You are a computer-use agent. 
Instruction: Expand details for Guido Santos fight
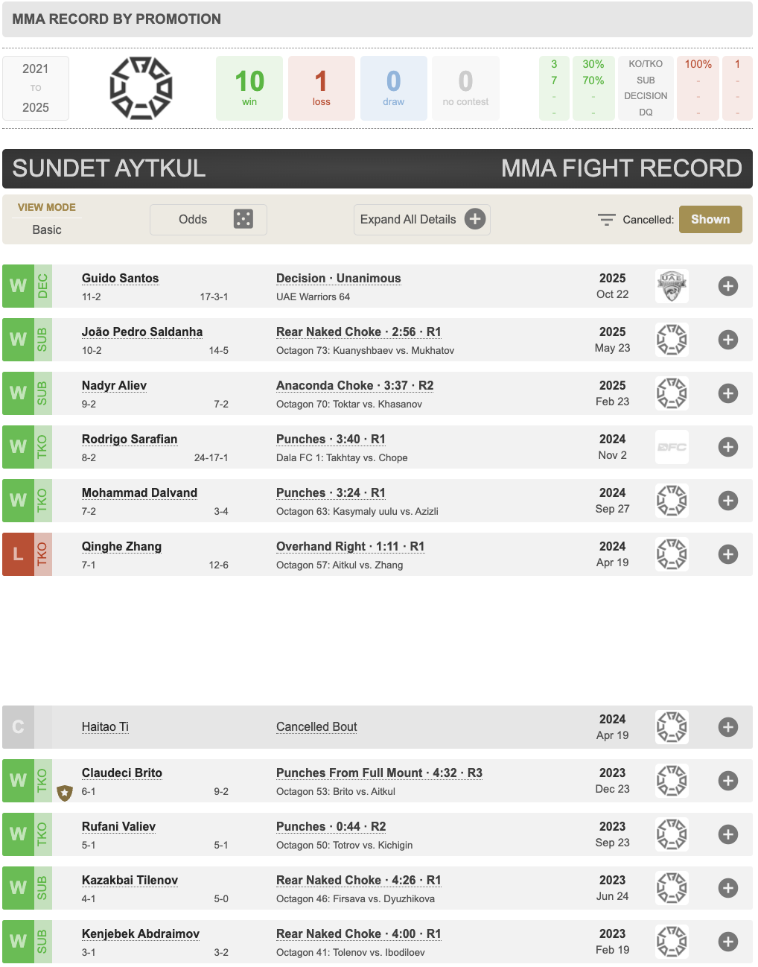tap(727, 286)
